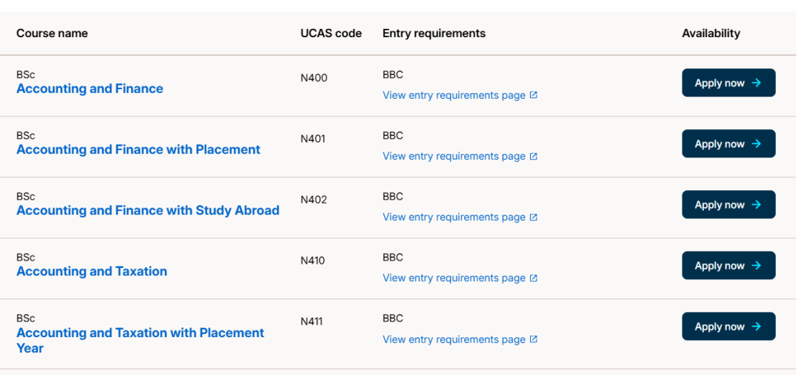Click arrow icon on N400 Apply now button

pos(757,83)
